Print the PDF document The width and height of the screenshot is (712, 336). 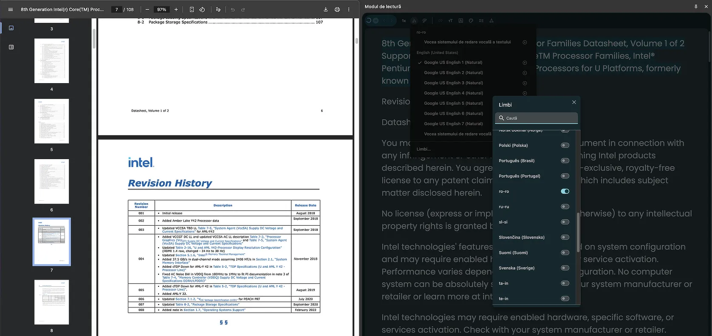[337, 9]
